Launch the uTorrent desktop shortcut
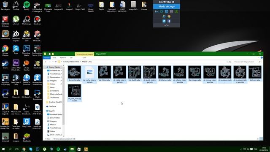Viewport: 270px width, 152px height. 16,20
